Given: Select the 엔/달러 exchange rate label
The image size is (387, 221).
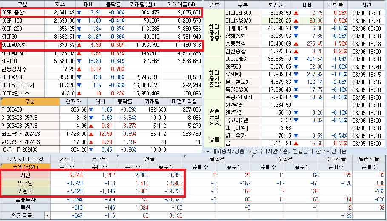Looking at the screenshot, I should (234, 113).
